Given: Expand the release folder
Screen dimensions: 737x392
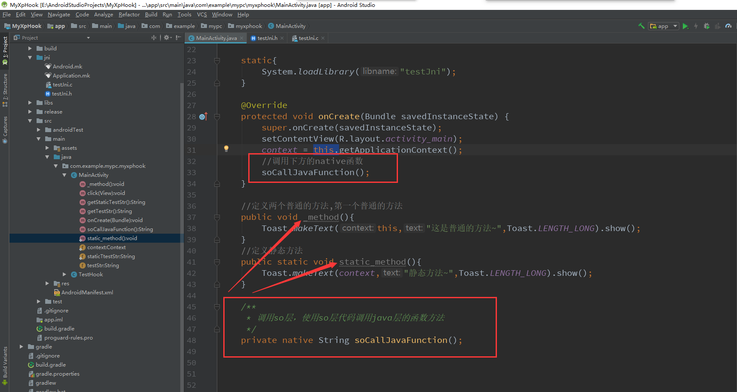Looking at the screenshot, I should [30, 111].
